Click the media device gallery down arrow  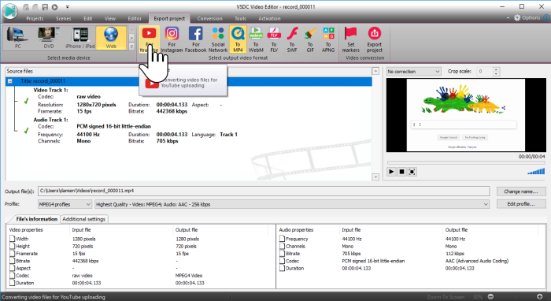[131, 38]
